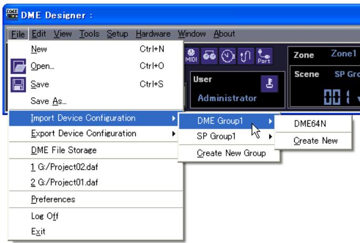
Task: Open Preferences from the File menu
Action: 96,199
